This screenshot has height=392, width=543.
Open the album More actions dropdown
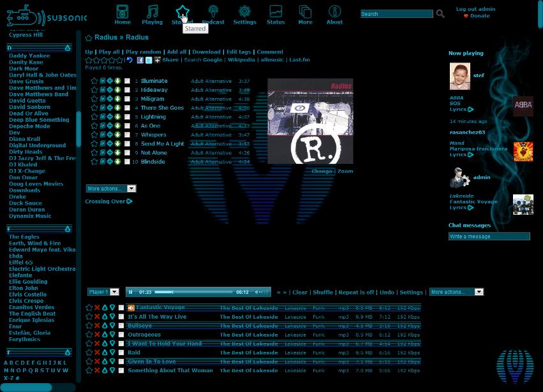tap(111, 189)
